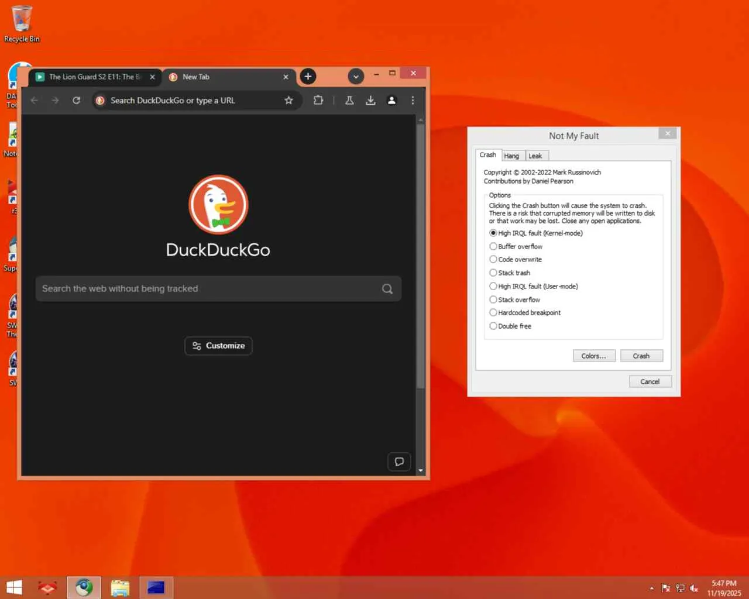Close the Not My Fault dialog
Image resolution: width=749 pixels, height=599 pixels.
668,133
